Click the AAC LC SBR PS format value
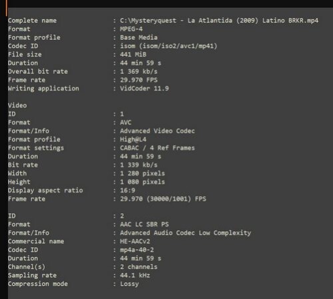 coord(145,224)
